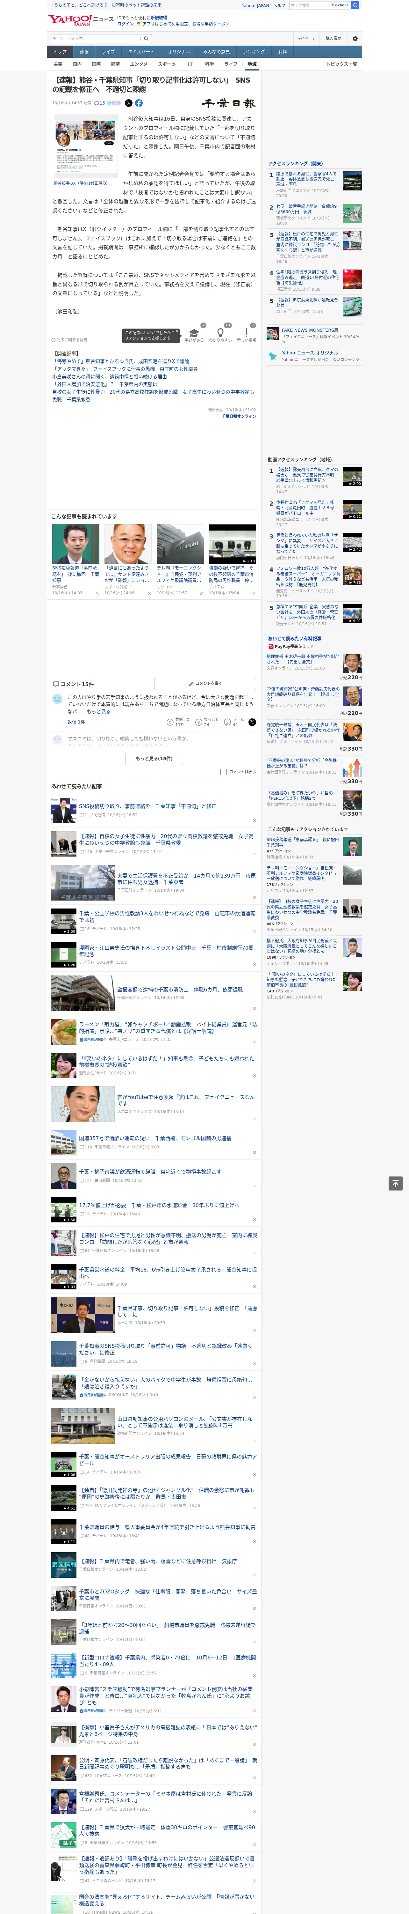Click the Yahoo! JAPAN News logo
The image size is (409, 1914).
[x=81, y=20]
